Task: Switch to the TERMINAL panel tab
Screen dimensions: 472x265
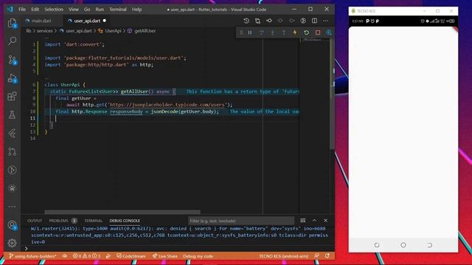Action: pos(94,221)
